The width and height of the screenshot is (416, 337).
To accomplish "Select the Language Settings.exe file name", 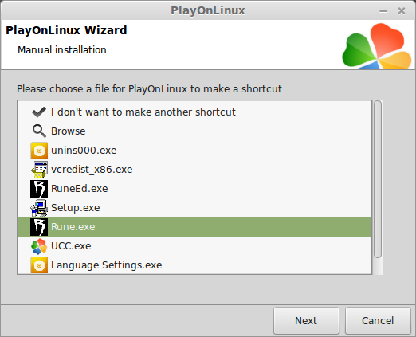I will click(x=107, y=265).
